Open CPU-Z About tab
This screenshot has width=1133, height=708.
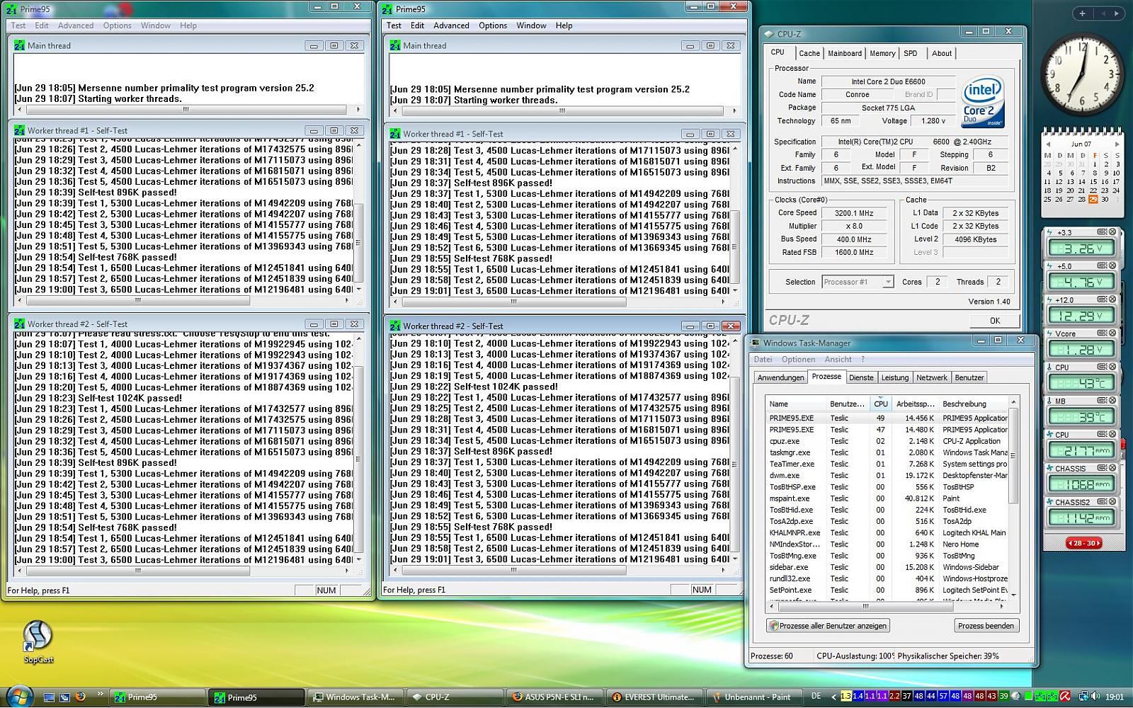coord(942,53)
